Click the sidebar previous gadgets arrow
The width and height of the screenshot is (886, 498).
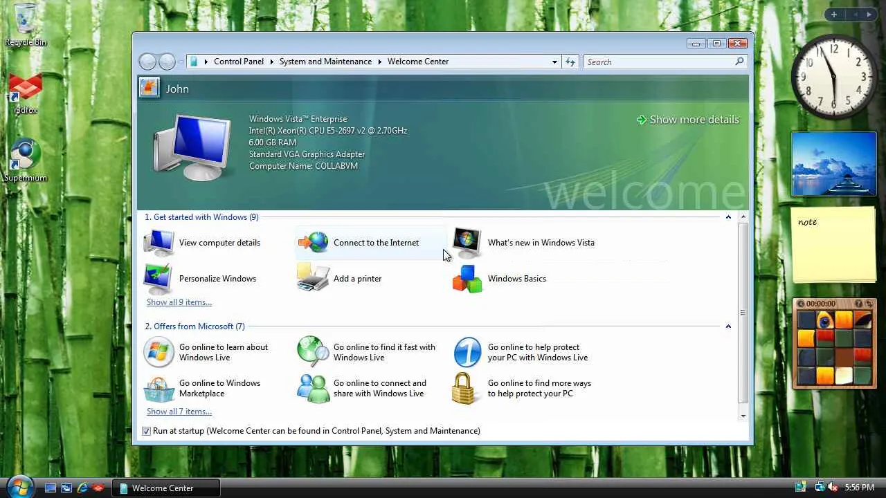point(856,15)
